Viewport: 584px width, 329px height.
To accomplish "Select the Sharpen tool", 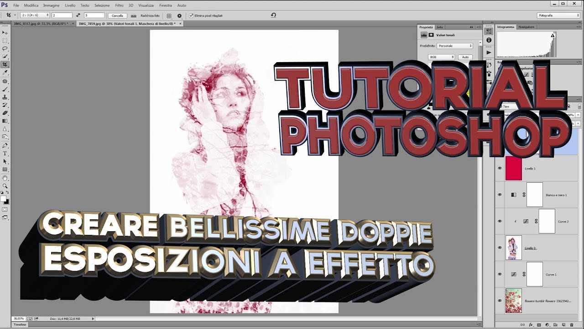I will click(x=5, y=129).
